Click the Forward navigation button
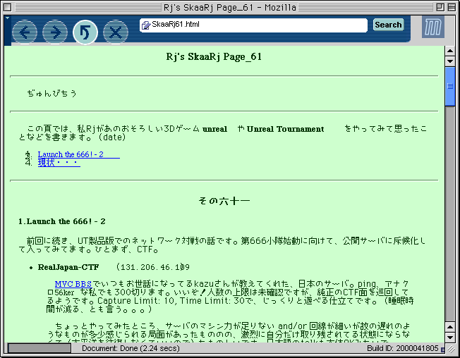This screenshot has width=460, height=358. [55, 32]
